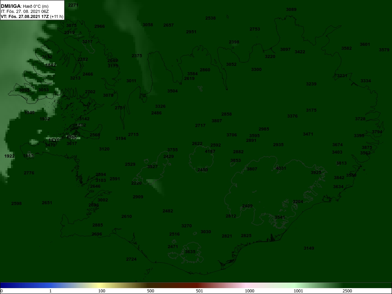Click the legend label '1001' on the color scale
Screen dimensions: 392x294
pyautogui.click(x=298, y=291)
